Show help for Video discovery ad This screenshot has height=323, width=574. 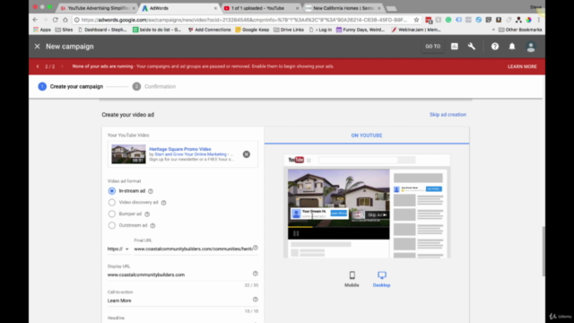point(163,203)
